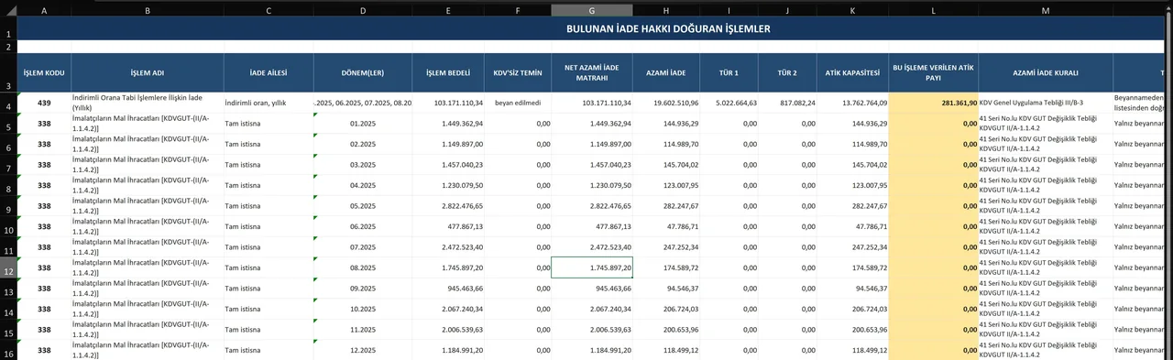1173x360 pixels.
Task: Click the period cell '12.2025'
Action: 363,350
